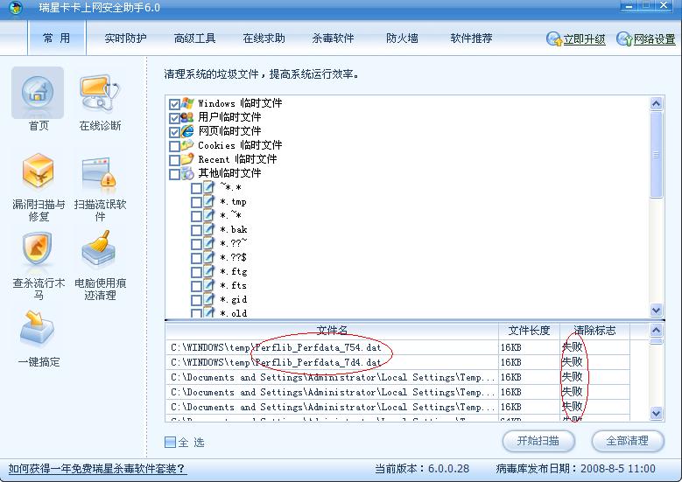Sort by 清除标志 column header
This screenshot has height=482, width=682.
pyautogui.click(x=594, y=331)
